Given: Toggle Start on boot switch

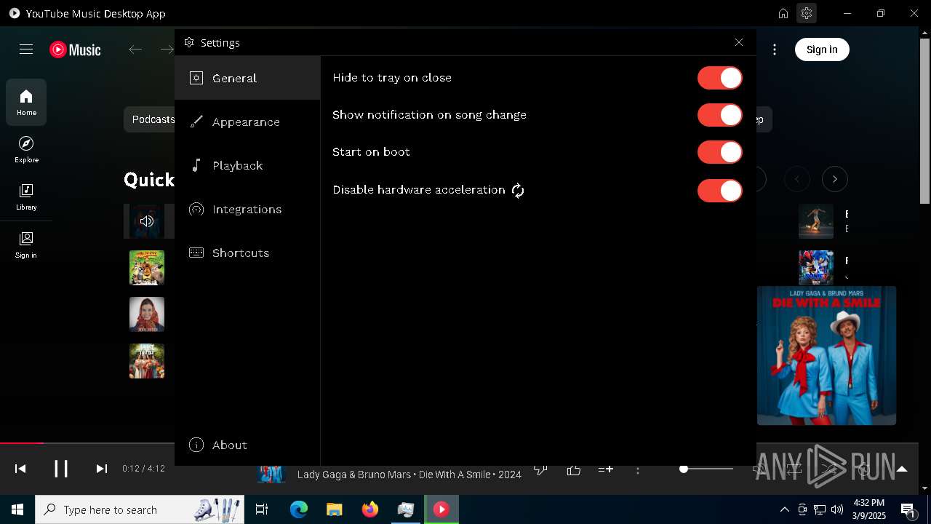Looking at the screenshot, I should (719, 152).
